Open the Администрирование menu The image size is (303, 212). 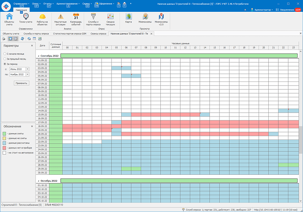pyautogui.click(x=68, y=4)
